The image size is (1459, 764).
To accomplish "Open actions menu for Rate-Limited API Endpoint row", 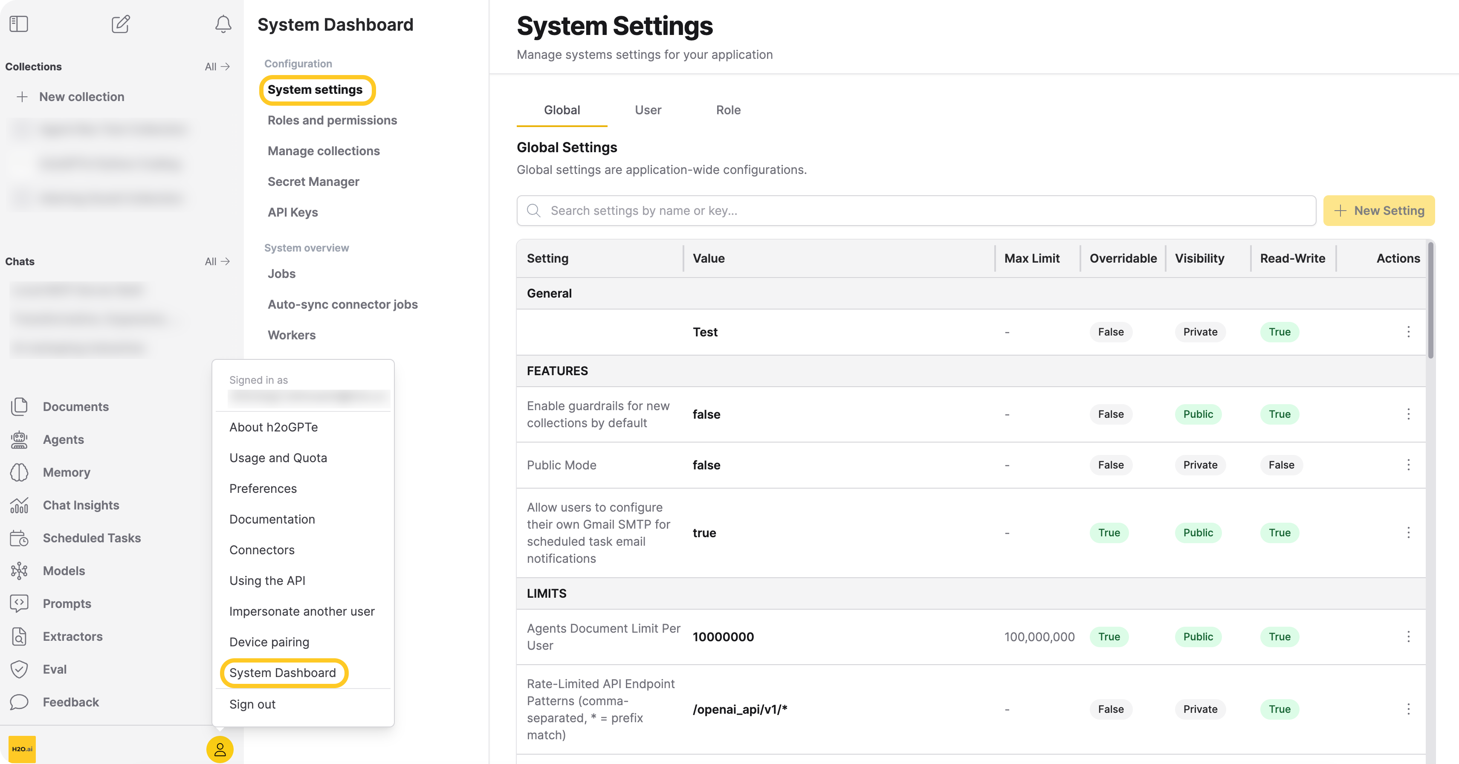I will click(x=1409, y=709).
